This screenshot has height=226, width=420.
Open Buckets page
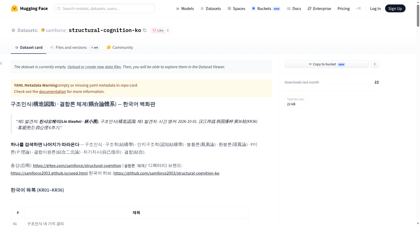(x=266, y=8)
